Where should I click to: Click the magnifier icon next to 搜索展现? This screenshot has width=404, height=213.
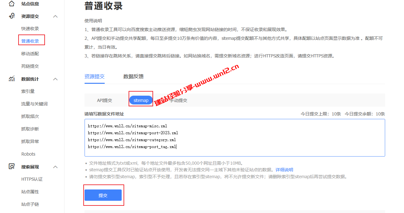click(12, 167)
